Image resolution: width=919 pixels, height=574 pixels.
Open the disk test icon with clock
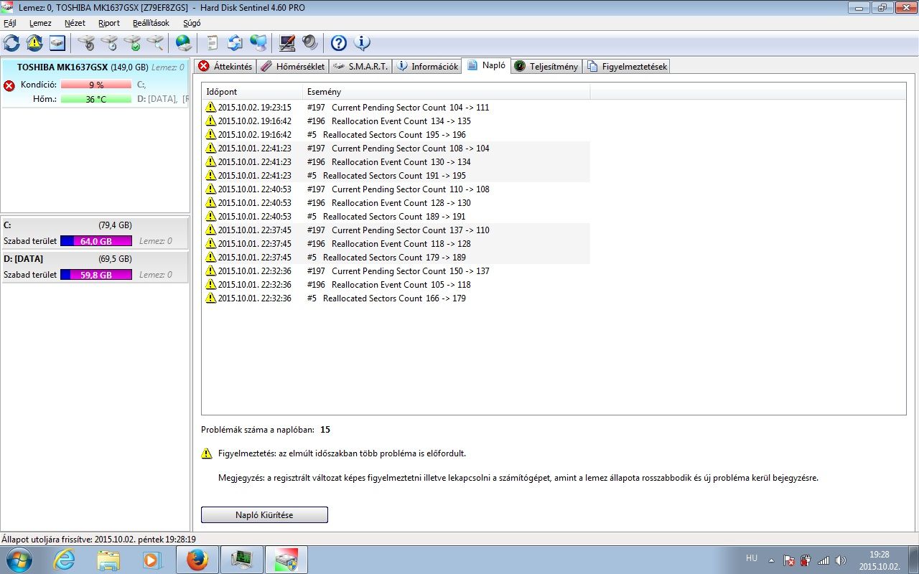pos(109,43)
